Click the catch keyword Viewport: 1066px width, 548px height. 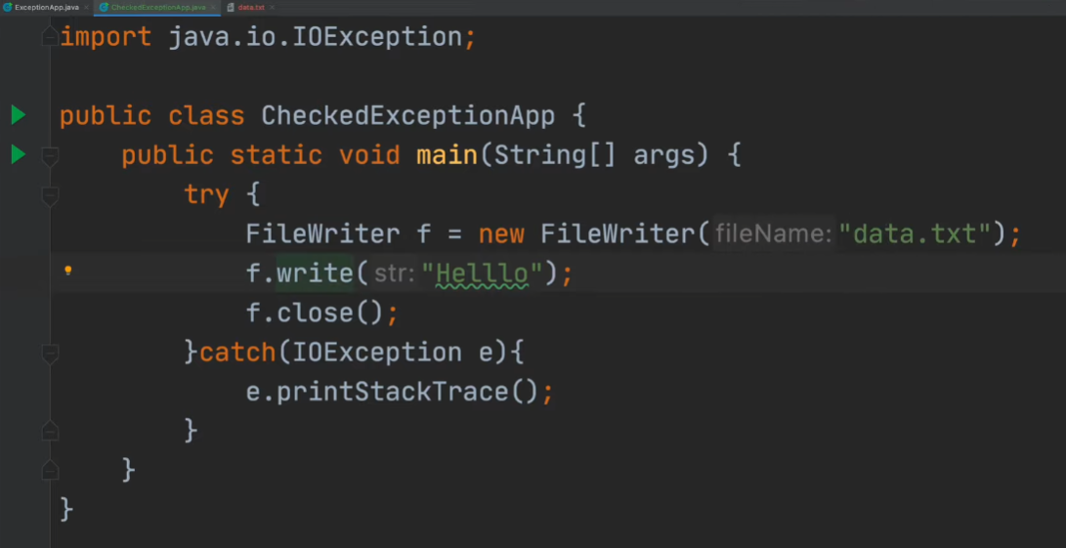(237, 353)
